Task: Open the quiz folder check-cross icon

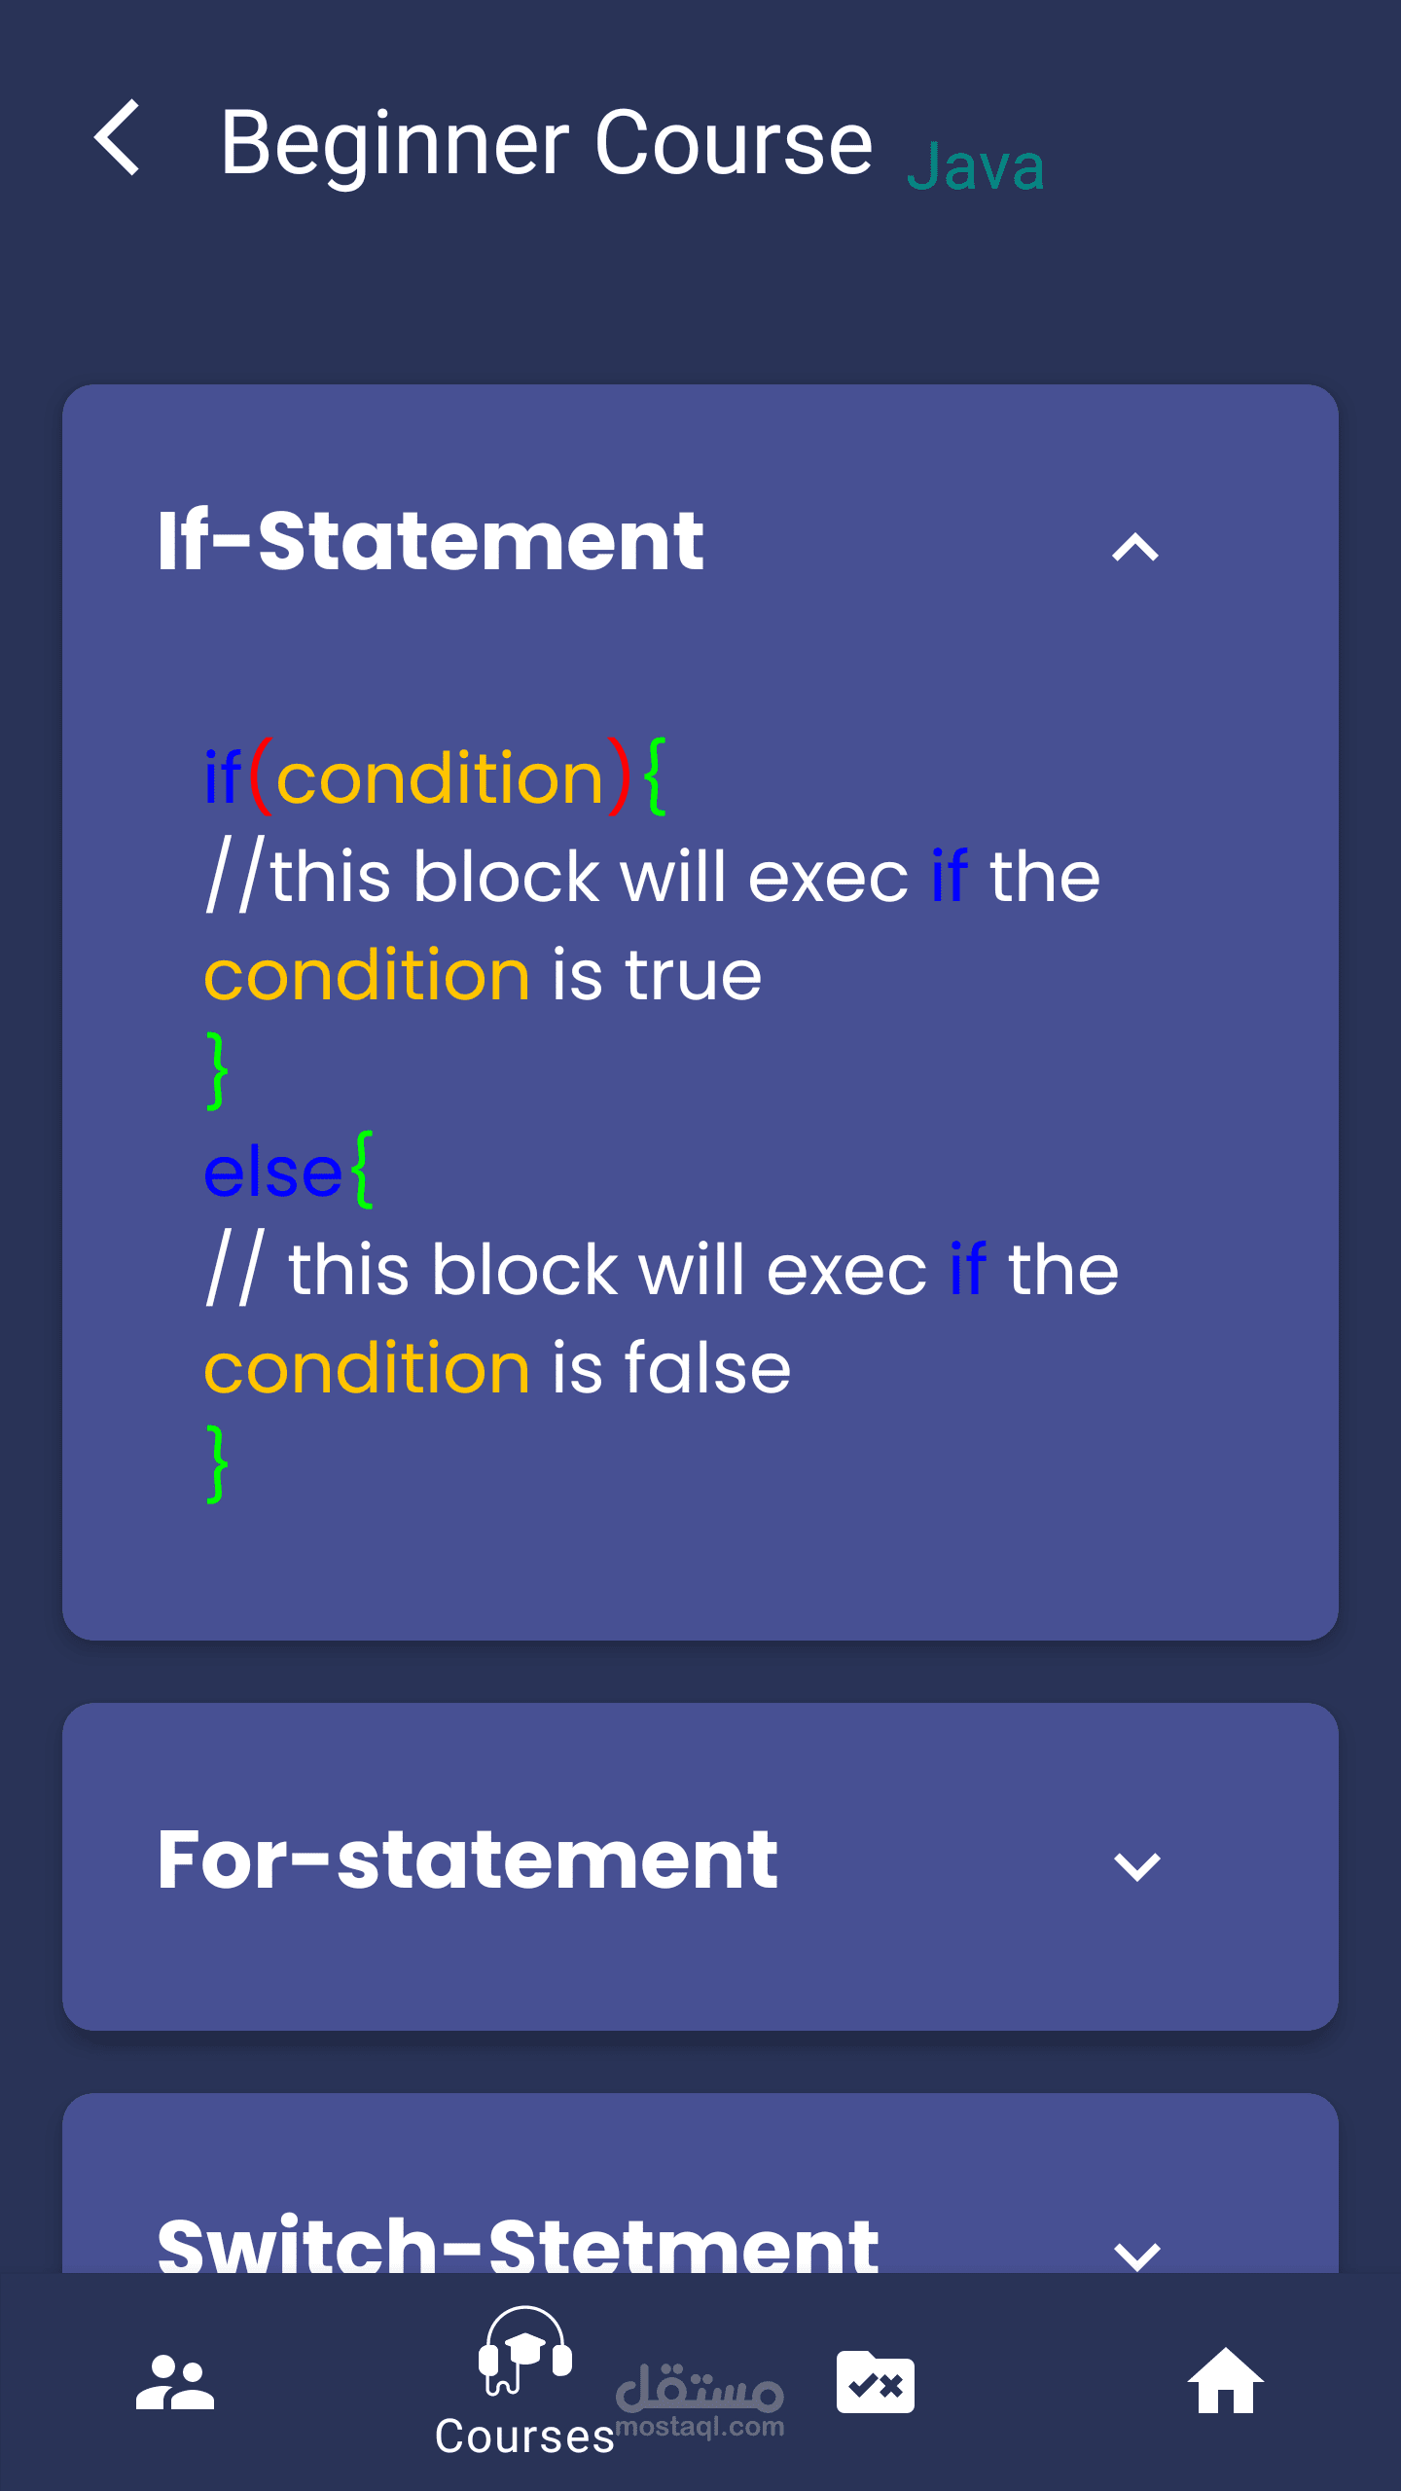Action: click(876, 2382)
